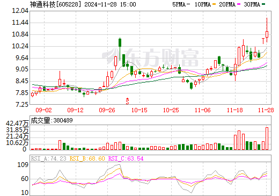
Task: Click the 10.62万 volume axis label
Action: click(17, 143)
